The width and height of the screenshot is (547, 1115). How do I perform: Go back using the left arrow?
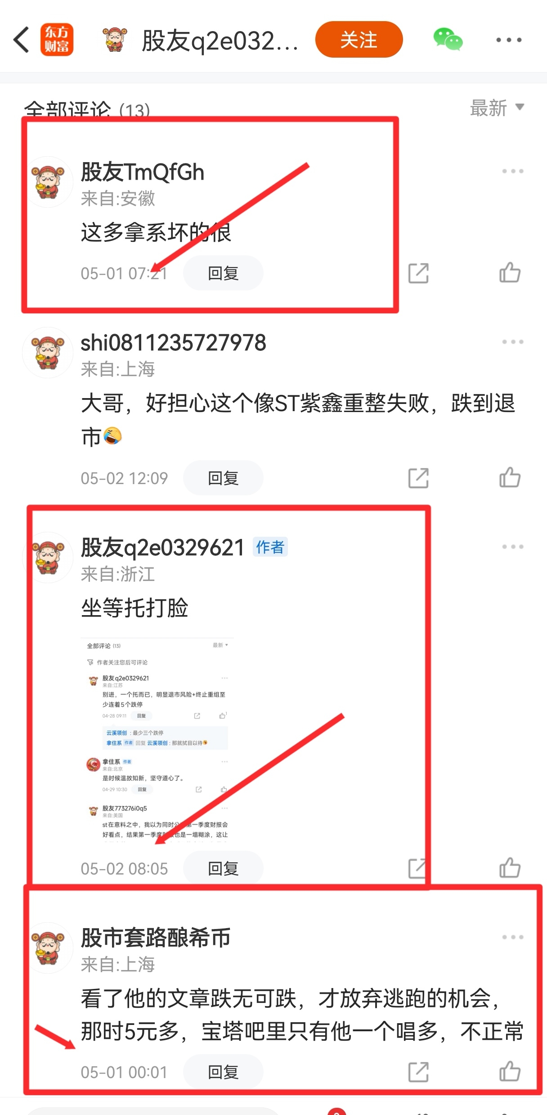pos(22,40)
